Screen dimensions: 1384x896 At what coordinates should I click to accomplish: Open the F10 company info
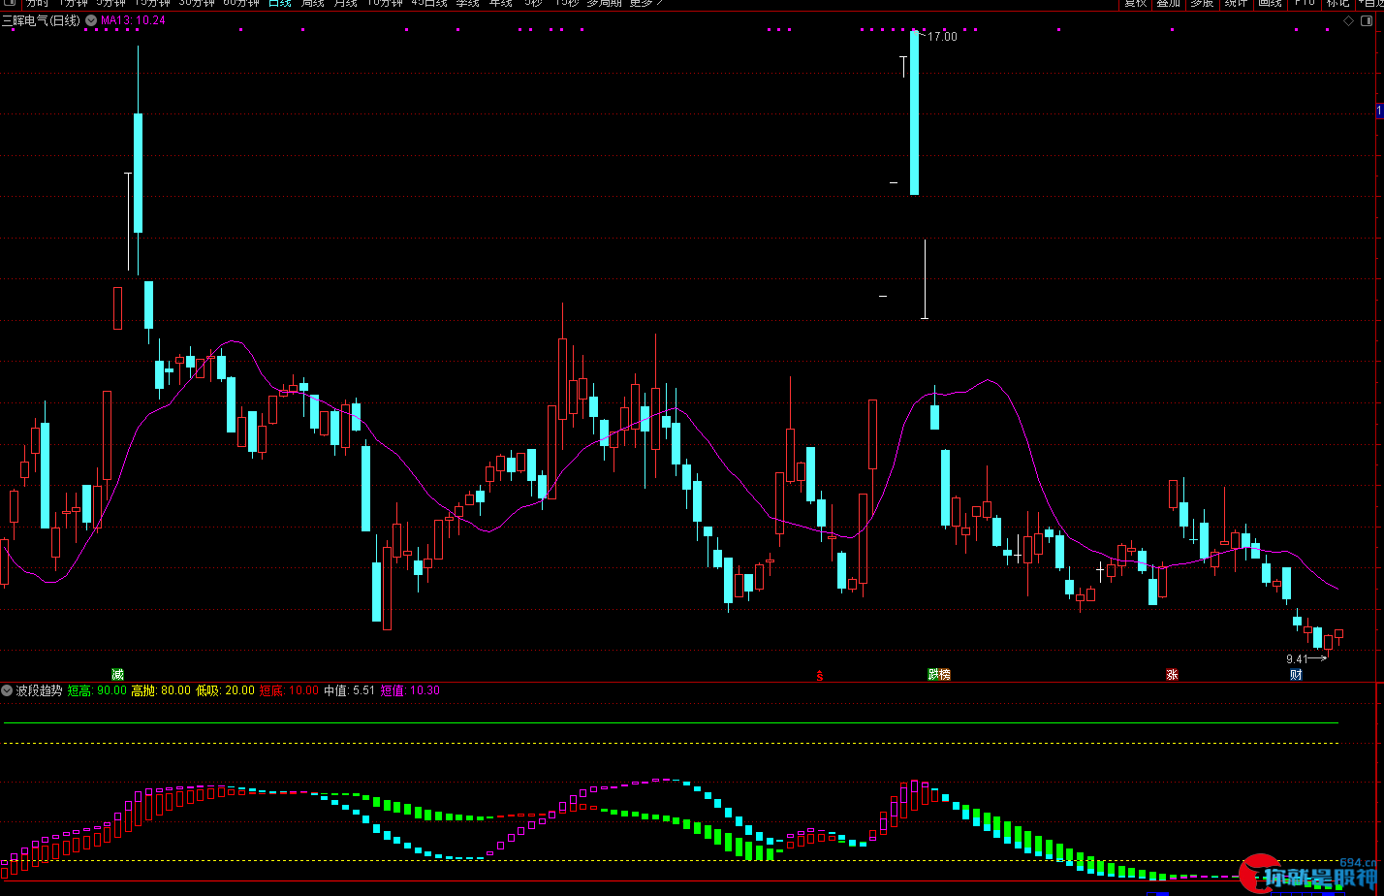pyautogui.click(x=1305, y=3)
